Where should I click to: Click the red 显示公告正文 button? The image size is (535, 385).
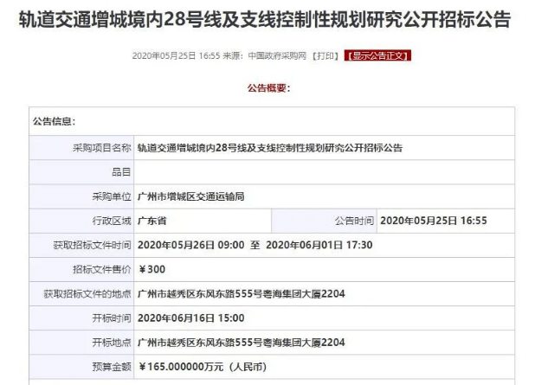point(377,56)
